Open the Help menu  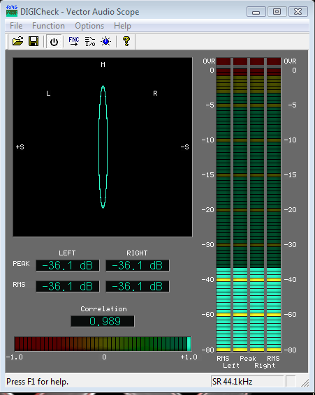coord(122,26)
